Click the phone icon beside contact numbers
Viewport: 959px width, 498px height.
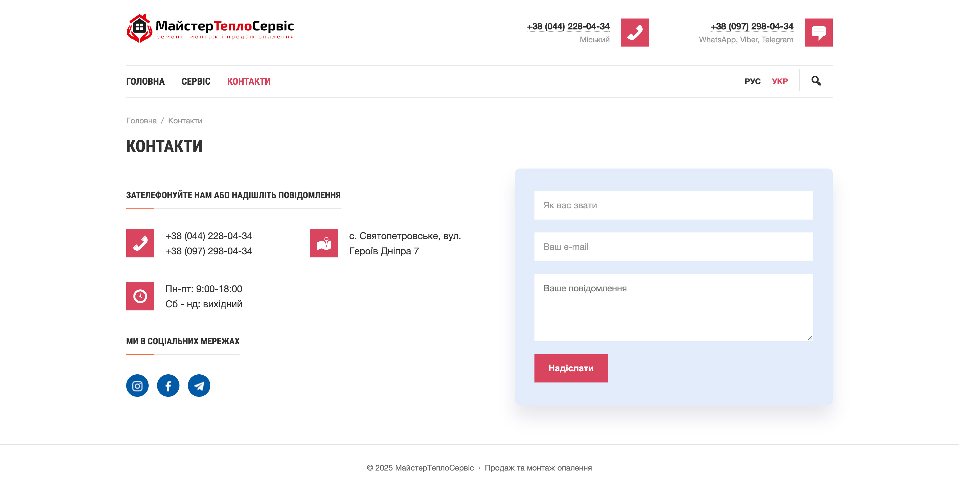pos(140,243)
